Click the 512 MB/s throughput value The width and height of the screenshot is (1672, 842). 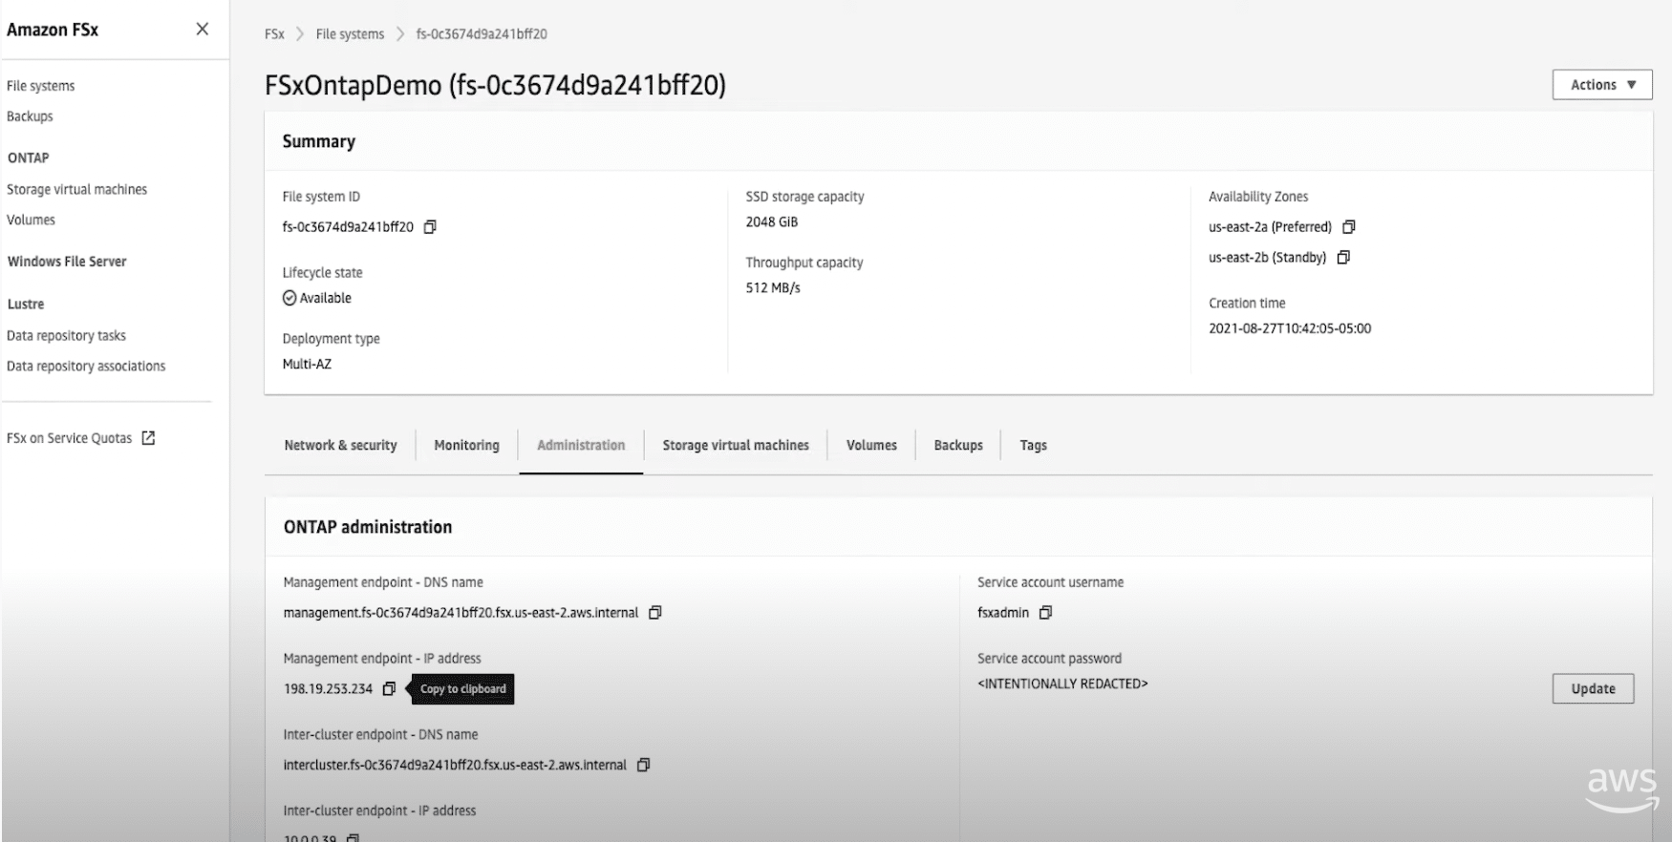773,288
